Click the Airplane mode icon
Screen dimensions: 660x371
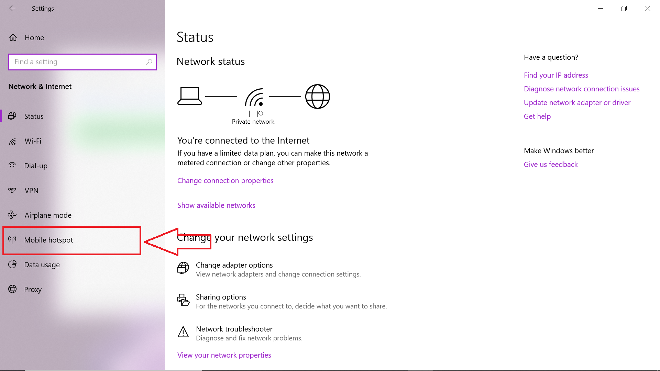[x=12, y=215]
